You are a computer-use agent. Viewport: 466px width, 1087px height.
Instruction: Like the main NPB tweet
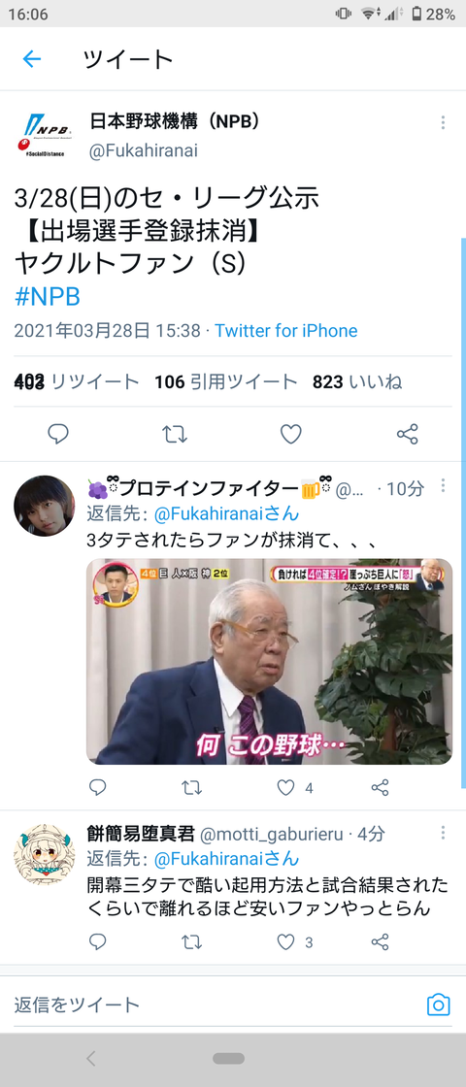point(290,435)
